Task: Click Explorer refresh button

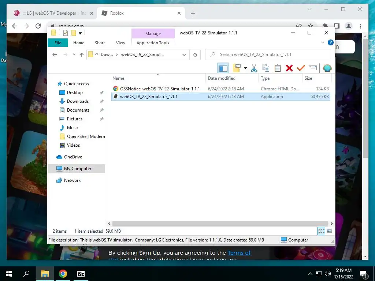Action: click(x=195, y=55)
